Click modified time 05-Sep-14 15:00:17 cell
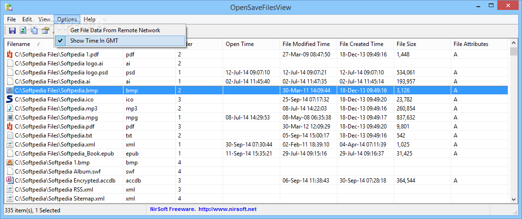 point(308,135)
